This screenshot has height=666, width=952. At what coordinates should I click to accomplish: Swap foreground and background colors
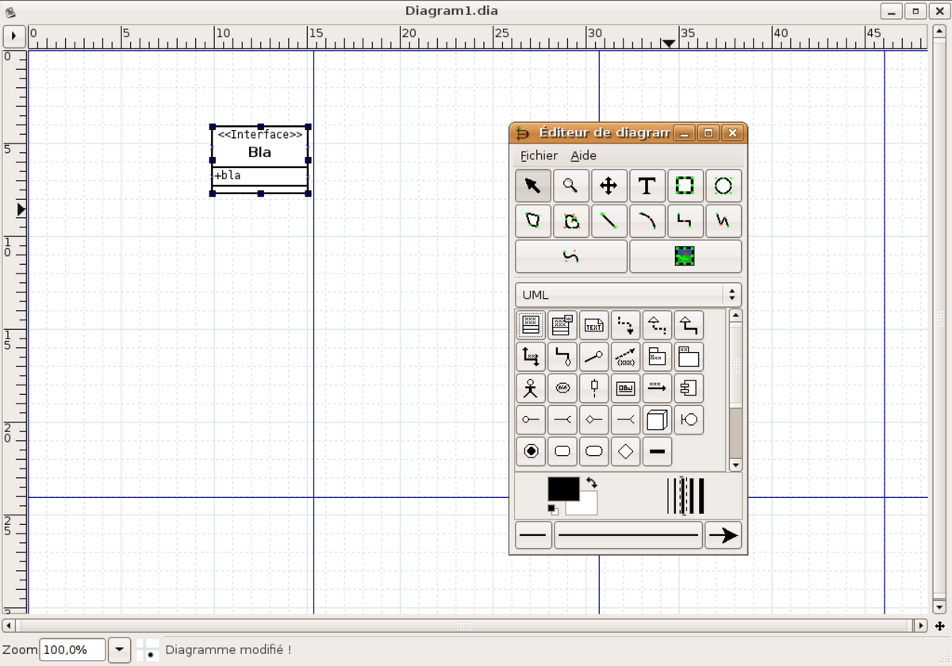pos(592,482)
